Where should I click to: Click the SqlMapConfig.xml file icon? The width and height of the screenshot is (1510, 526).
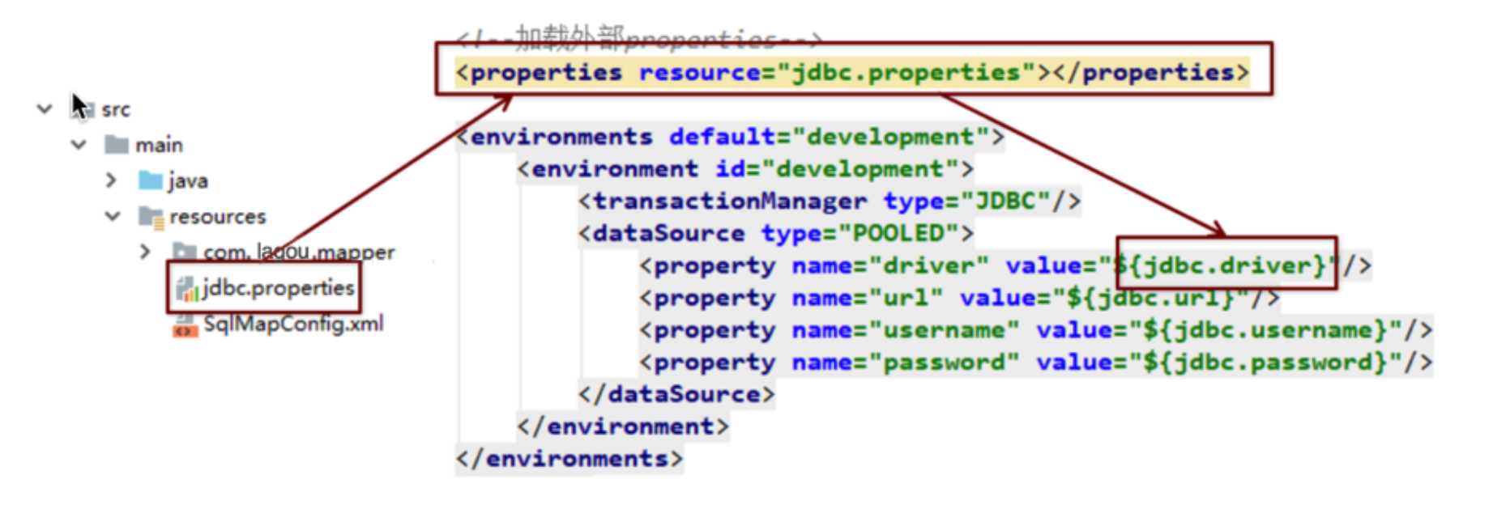186,325
